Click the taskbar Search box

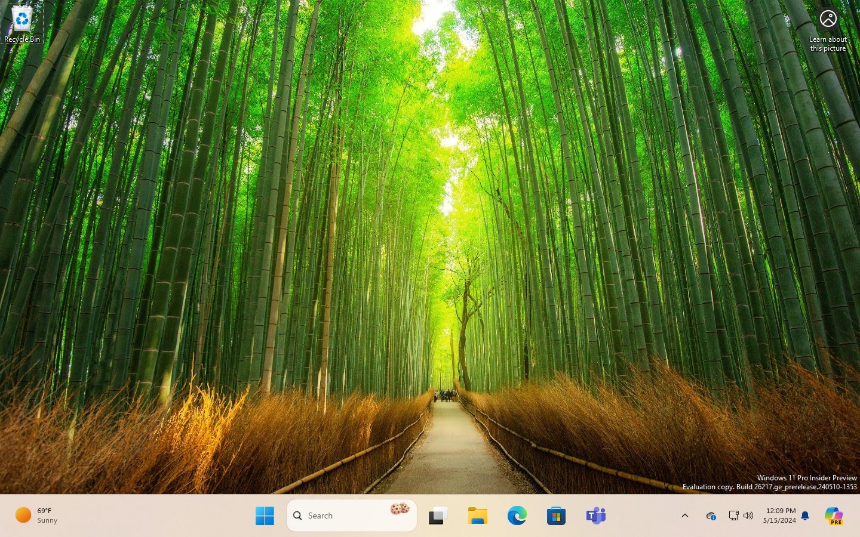pyautogui.click(x=352, y=516)
